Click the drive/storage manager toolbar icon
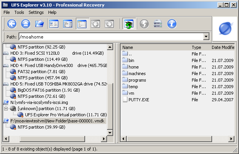This screenshot has width=239, height=154. [158, 24]
